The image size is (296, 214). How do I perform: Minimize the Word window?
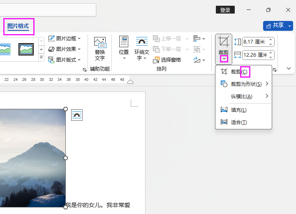tap(249, 10)
